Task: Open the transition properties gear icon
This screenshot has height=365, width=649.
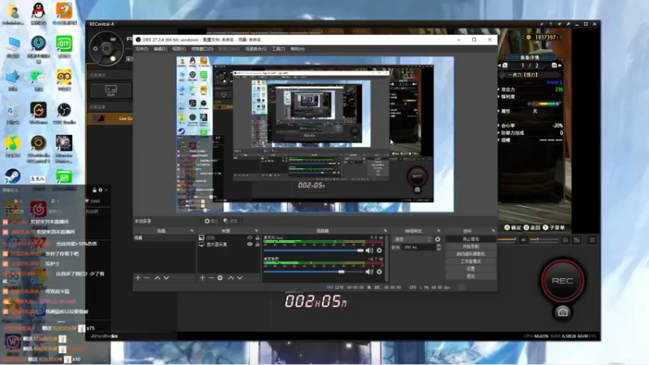Action: [x=438, y=239]
